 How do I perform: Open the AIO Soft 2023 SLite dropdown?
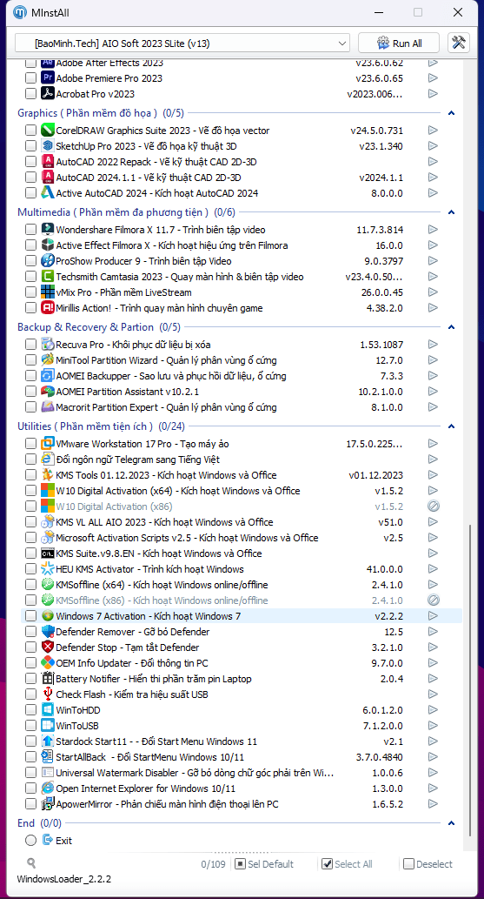182,43
